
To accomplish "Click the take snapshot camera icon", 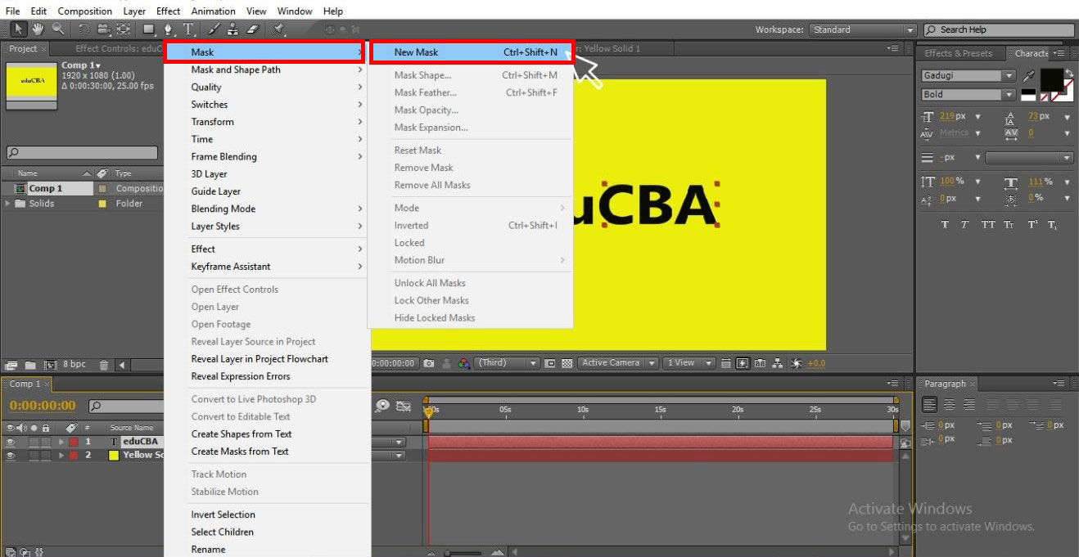I will click(430, 363).
